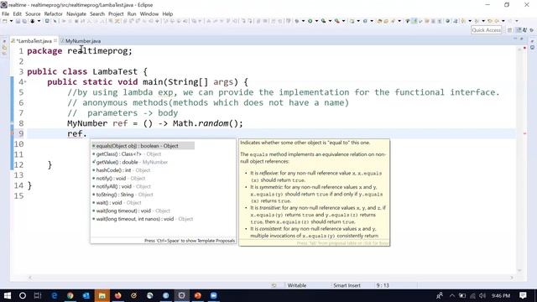The width and height of the screenshot is (537, 302).
Task: Click the Save toolbar icon
Action: 18,21
